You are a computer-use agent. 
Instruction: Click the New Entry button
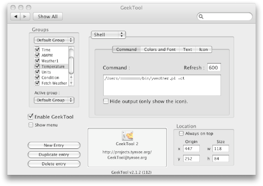pos(54,145)
